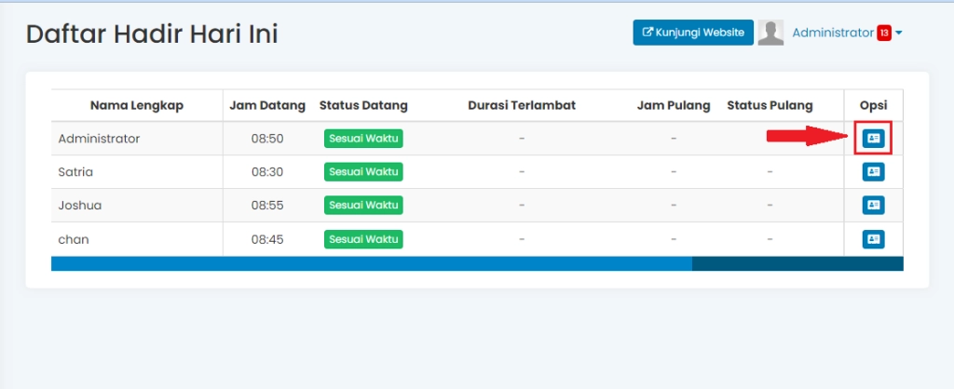The height and width of the screenshot is (389, 954).
Task: Open detail card icon for Satria row
Action: [873, 172]
